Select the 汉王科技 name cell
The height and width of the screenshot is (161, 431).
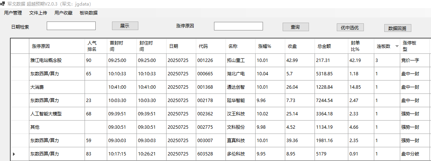240,114
